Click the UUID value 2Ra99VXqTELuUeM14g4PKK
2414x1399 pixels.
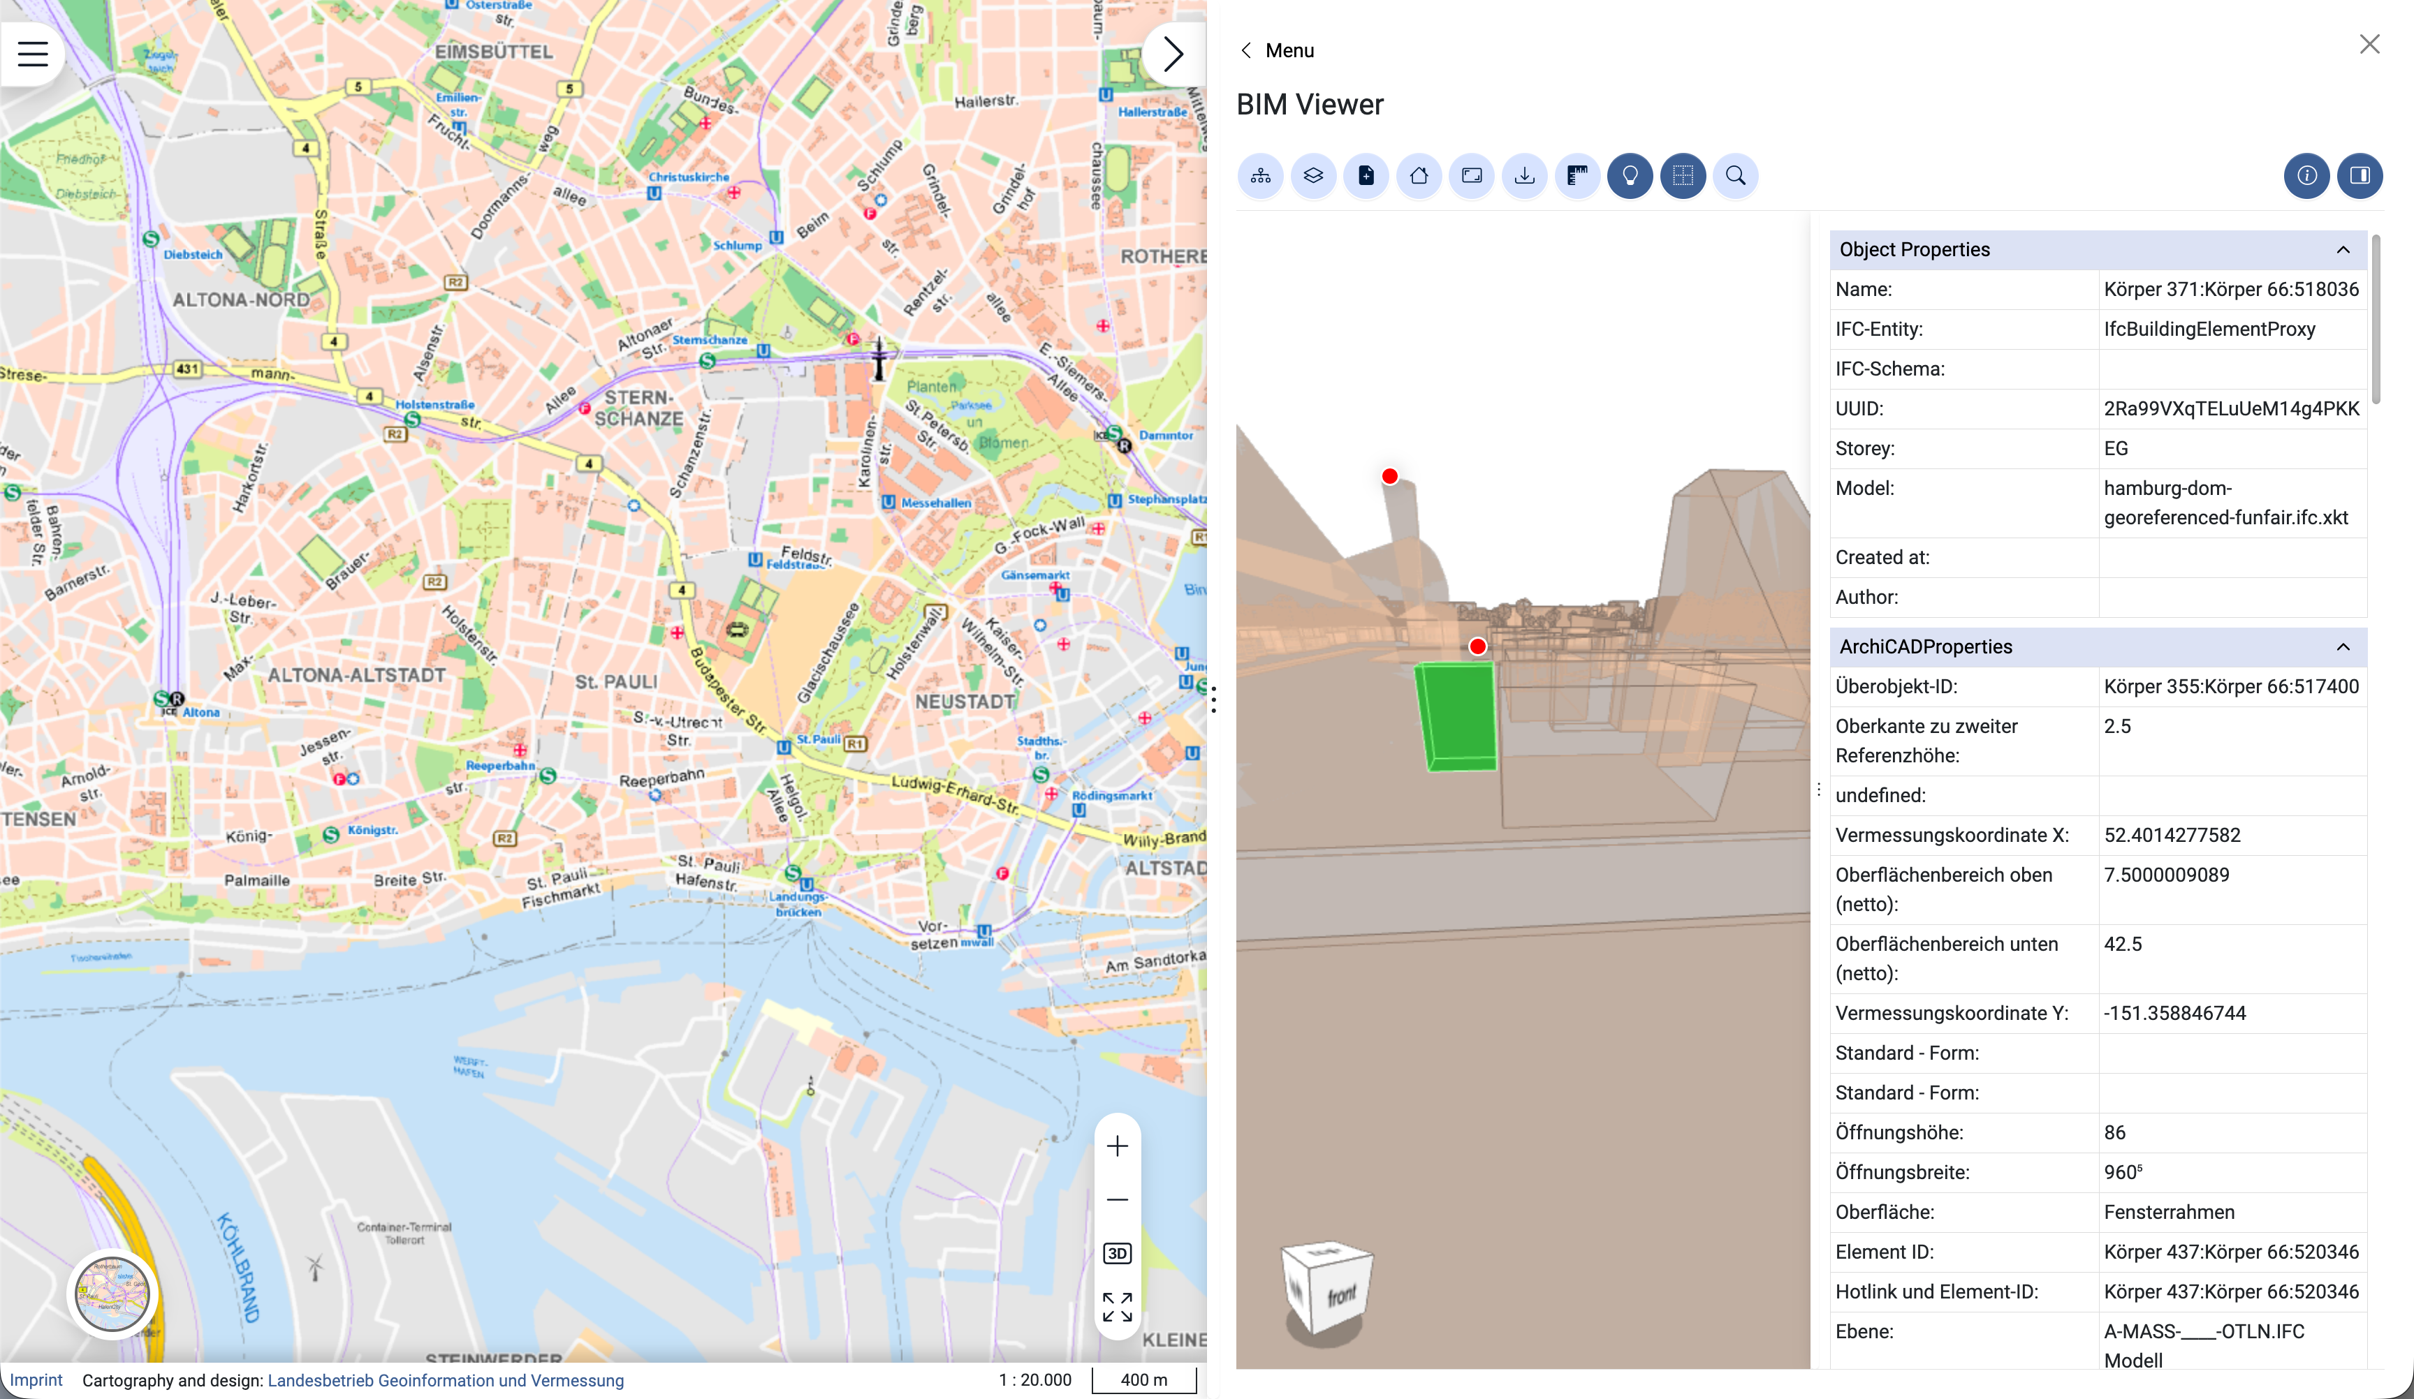(2231, 409)
